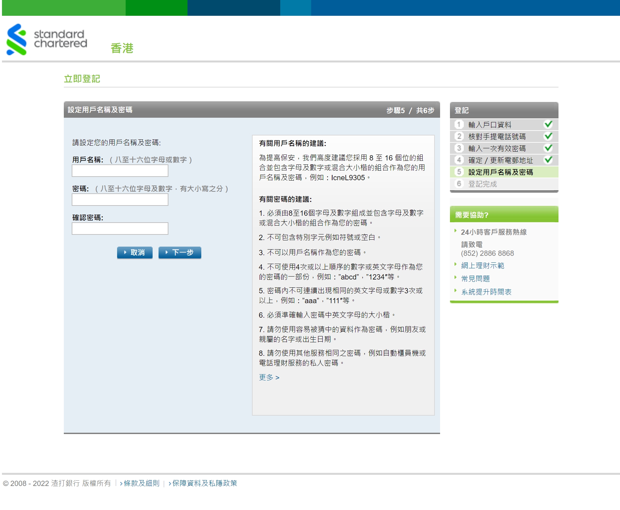Click into the 密碼 password field
This screenshot has width=620, height=510.
point(120,200)
